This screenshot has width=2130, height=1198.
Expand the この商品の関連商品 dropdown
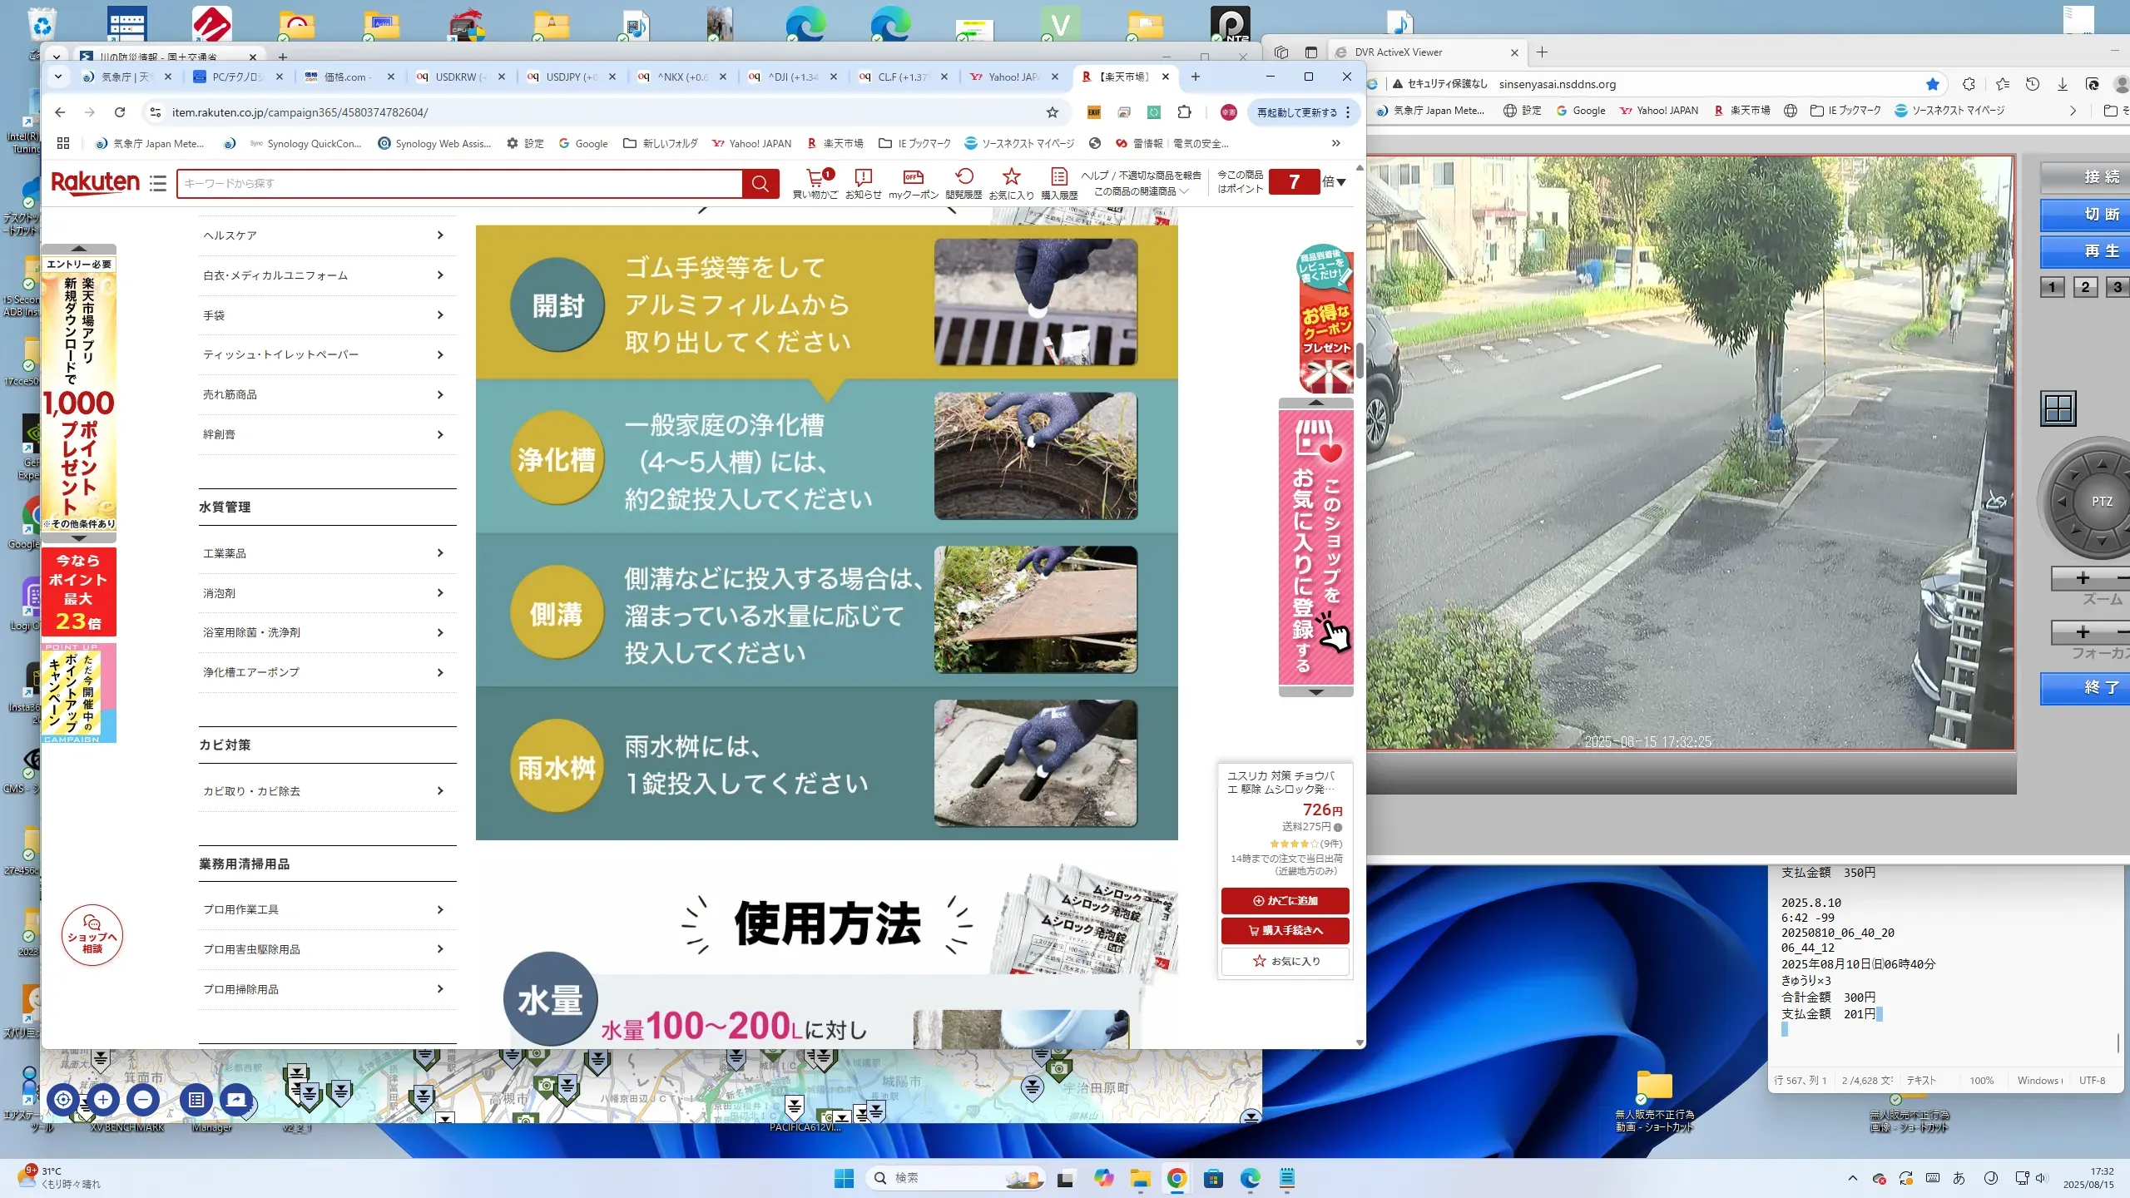[x=1141, y=191]
